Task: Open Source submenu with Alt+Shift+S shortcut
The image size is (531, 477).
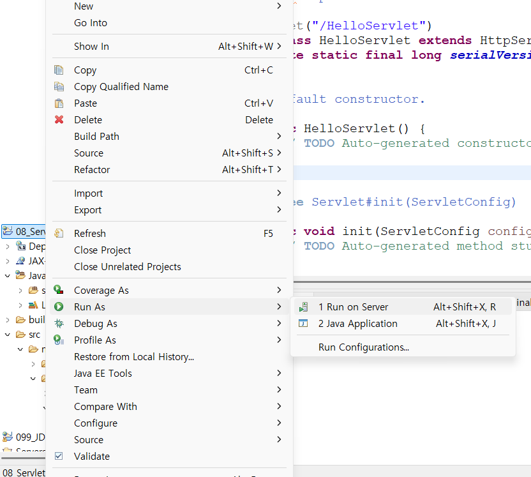Action: (169, 153)
